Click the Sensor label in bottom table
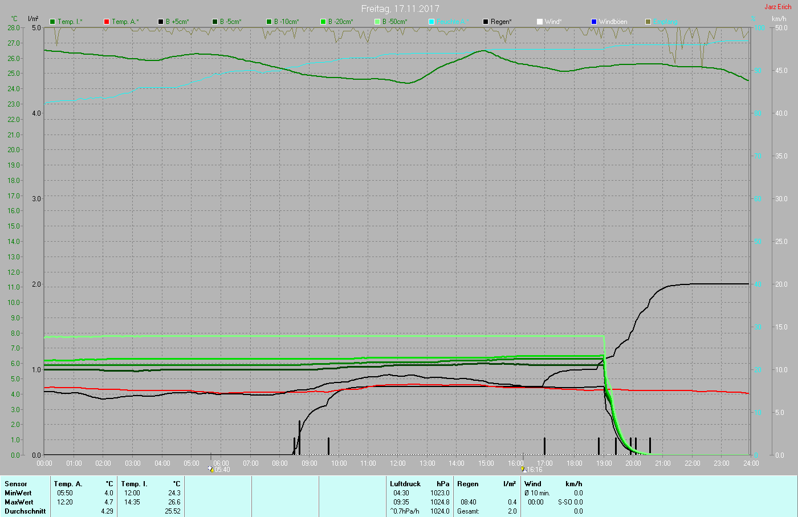This screenshot has width=798, height=517. coord(16,484)
